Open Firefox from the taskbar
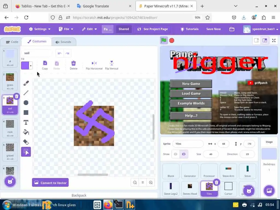 (x=108, y=205)
